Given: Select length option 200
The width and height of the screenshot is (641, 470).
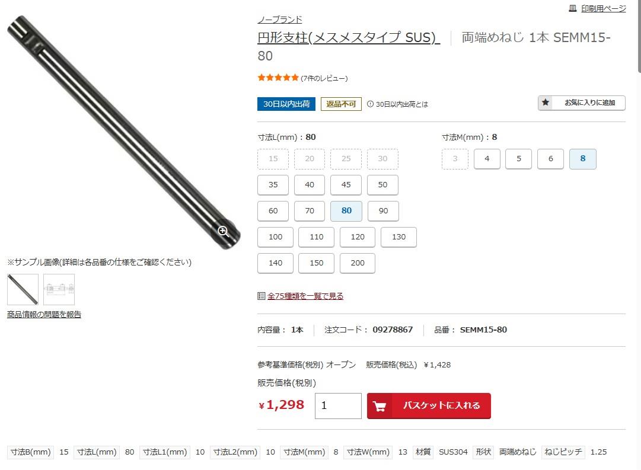Looking at the screenshot, I should (358, 263).
